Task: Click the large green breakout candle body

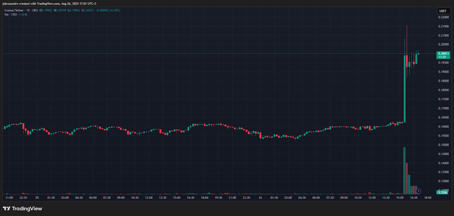Action: click(405, 89)
